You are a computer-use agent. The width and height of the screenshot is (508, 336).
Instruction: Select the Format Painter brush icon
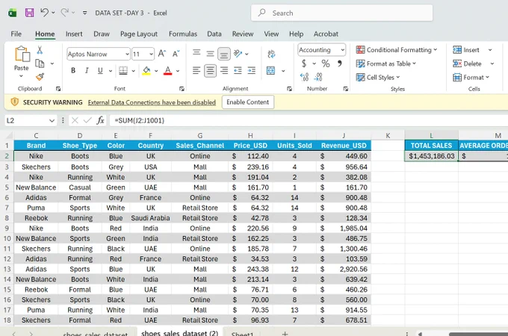40,77
